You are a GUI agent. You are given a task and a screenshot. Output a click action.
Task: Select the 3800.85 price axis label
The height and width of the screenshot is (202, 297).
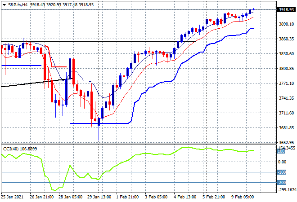[x=286, y=68]
